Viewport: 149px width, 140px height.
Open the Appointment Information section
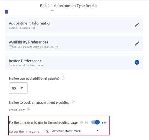[74, 25]
